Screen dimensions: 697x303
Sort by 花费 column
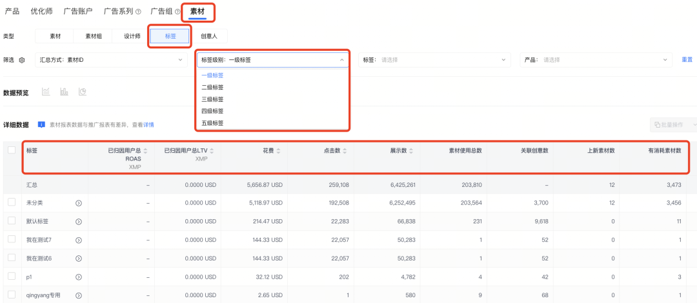click(x=278, y=151)
